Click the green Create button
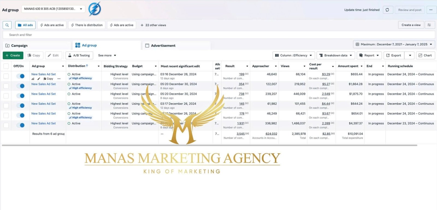Viewport: 437px width, 210px height. coord(13,56)
